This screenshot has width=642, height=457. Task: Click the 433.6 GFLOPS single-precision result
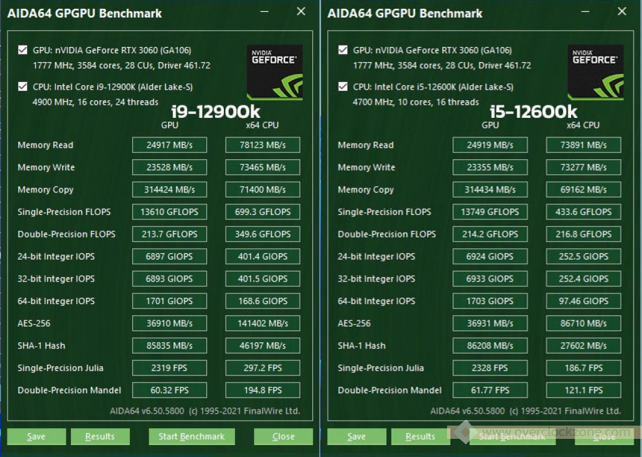tap(584, 212)
